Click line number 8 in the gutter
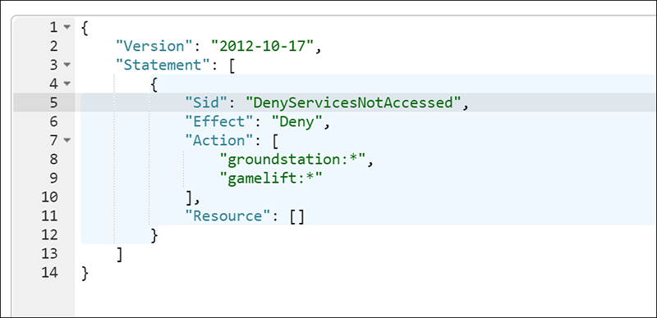The height and width of the screenshot is (318, 657). pyautogui.click(x=53, y=159)
